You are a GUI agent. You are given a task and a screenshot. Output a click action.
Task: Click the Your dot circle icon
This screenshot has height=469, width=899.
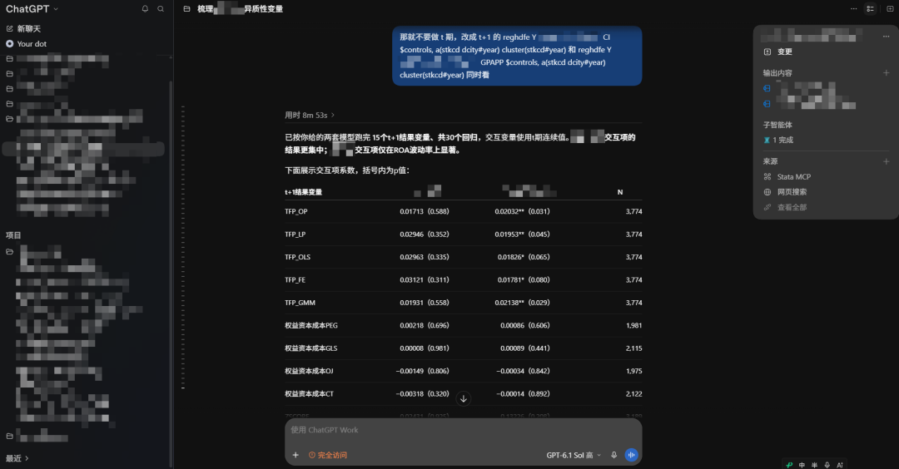click(x=10, y=43)
